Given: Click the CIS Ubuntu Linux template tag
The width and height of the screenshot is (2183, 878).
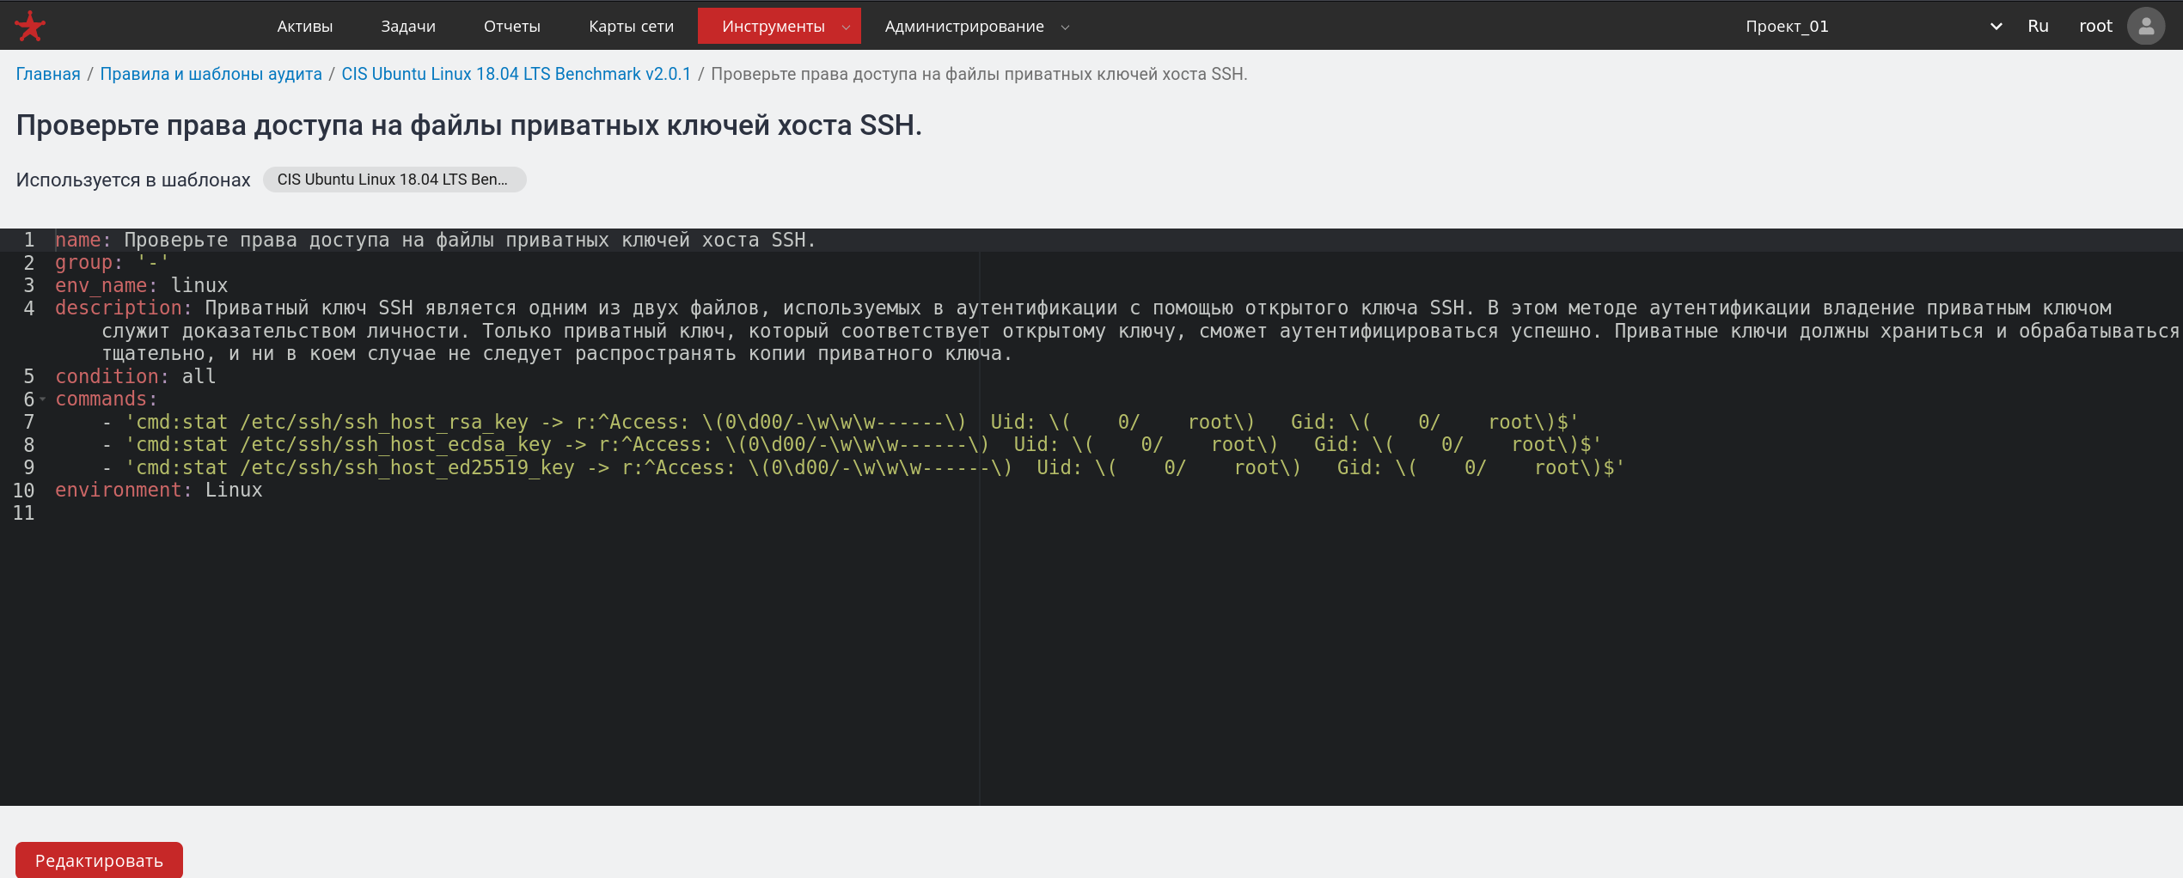Looking at the screenshot, I should [x=394, y=180].
